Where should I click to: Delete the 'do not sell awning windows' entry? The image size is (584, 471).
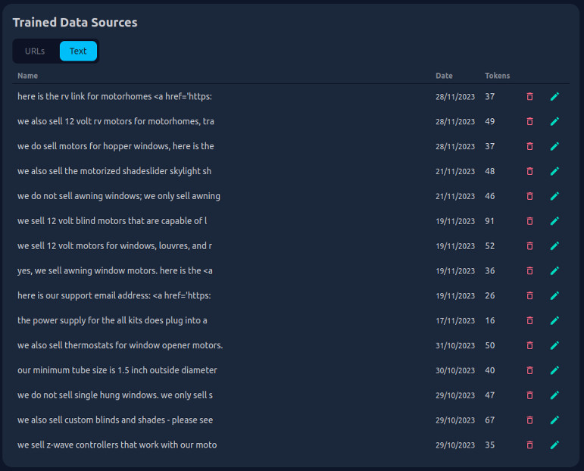tap(529, 196)
